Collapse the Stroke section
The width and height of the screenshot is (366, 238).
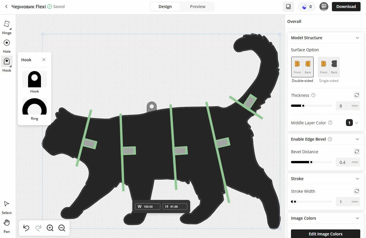click(357, 179)
